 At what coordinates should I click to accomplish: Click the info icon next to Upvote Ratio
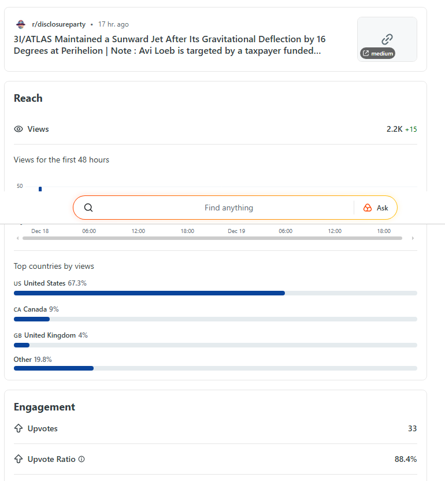pos(81,459)
